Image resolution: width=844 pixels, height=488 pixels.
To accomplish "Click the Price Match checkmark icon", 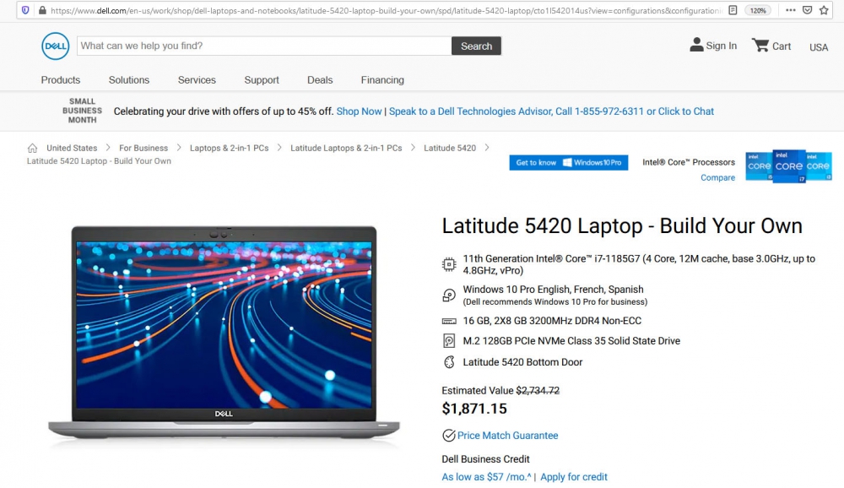I will (448, 435).
